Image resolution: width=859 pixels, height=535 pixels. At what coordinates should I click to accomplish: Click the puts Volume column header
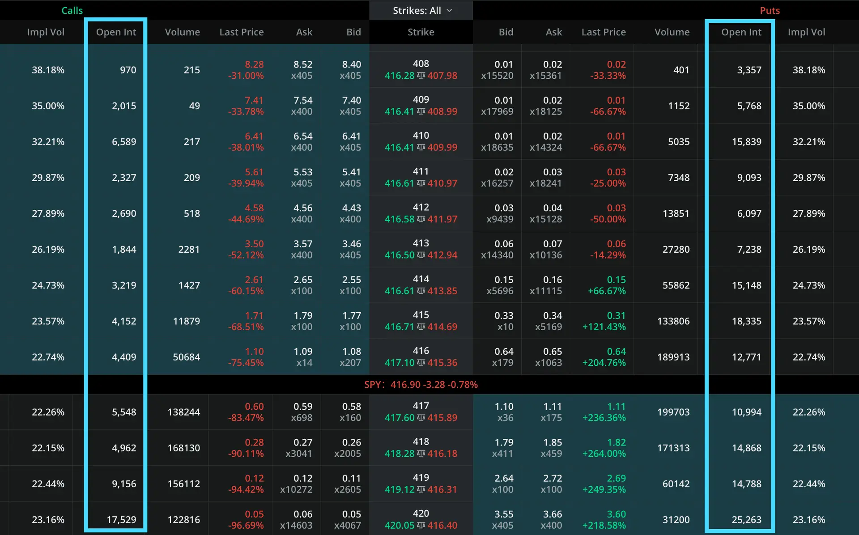(x=672, y=32)
